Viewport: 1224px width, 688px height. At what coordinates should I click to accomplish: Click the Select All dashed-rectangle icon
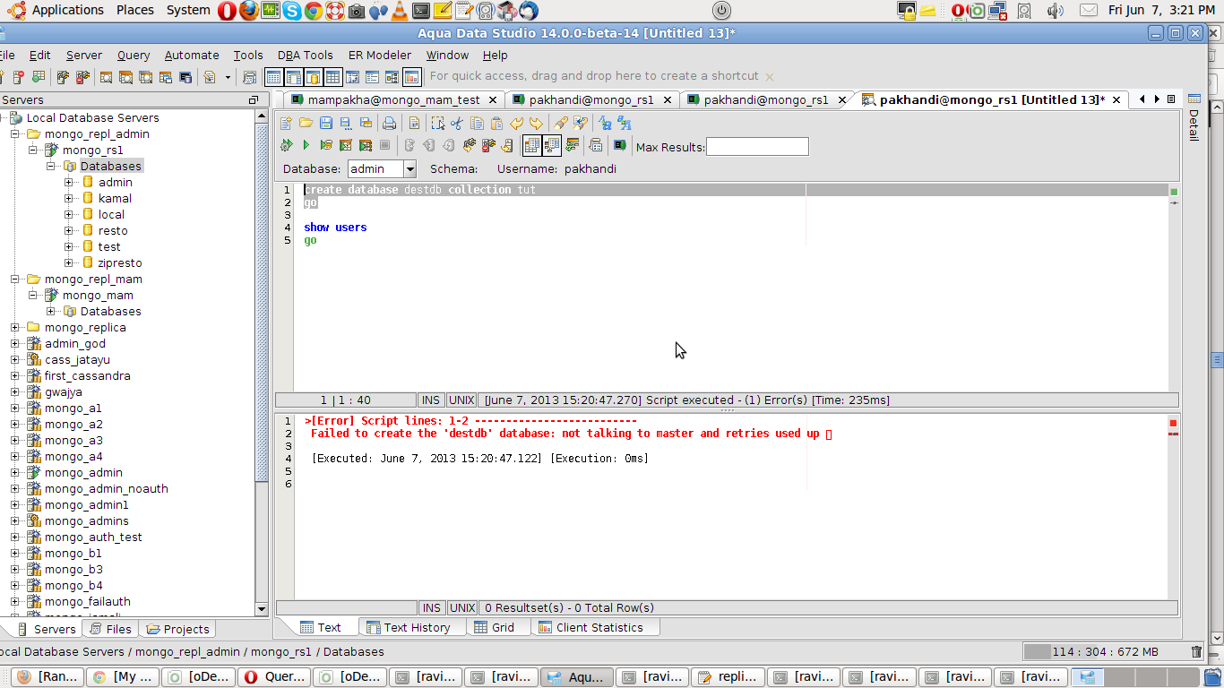tap(437, 124)
